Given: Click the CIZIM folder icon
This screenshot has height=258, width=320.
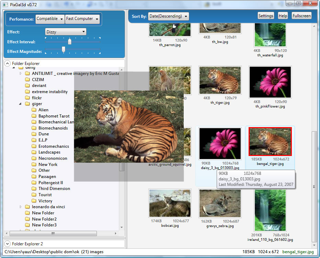Looking at the screenshot, I should pos(27,80).
